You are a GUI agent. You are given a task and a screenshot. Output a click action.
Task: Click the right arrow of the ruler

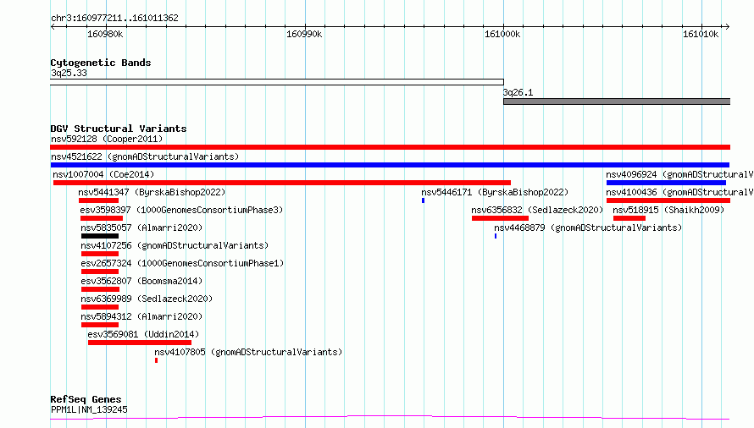pos(728,26)
